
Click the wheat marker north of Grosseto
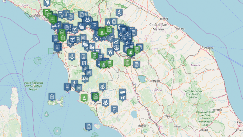[x=103, y=86]
